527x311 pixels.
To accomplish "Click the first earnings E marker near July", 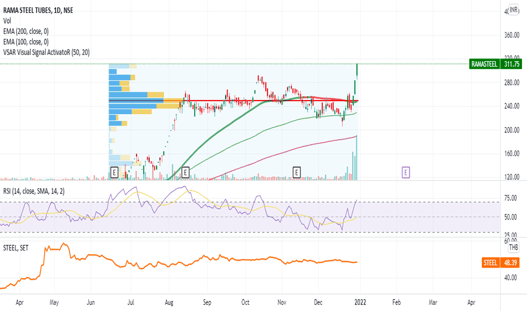I will pyautogui.click(x=114, y=173).
